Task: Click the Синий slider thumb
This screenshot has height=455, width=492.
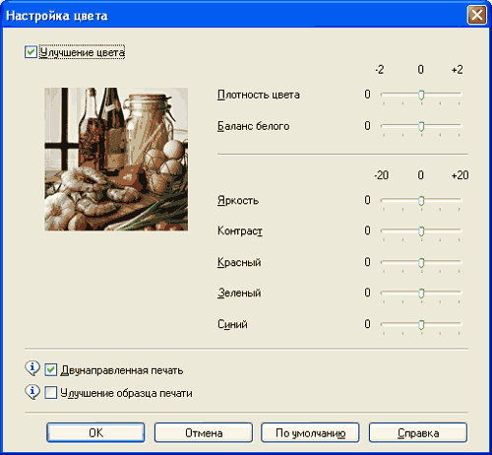Action: pyautogui.click(x=421, y=325)
